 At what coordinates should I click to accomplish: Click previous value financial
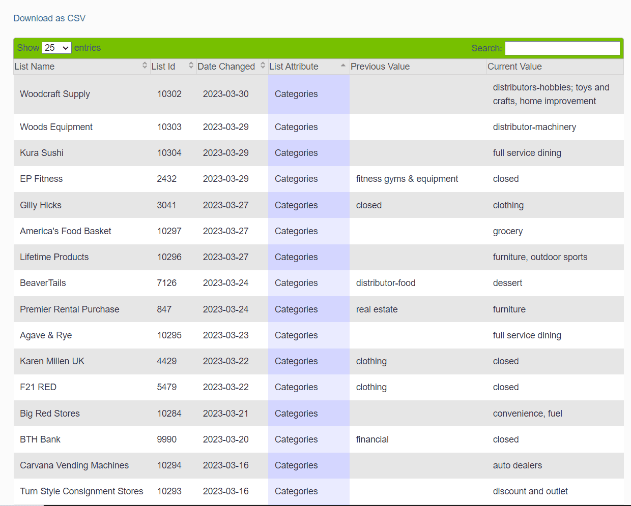pos(372,439)
